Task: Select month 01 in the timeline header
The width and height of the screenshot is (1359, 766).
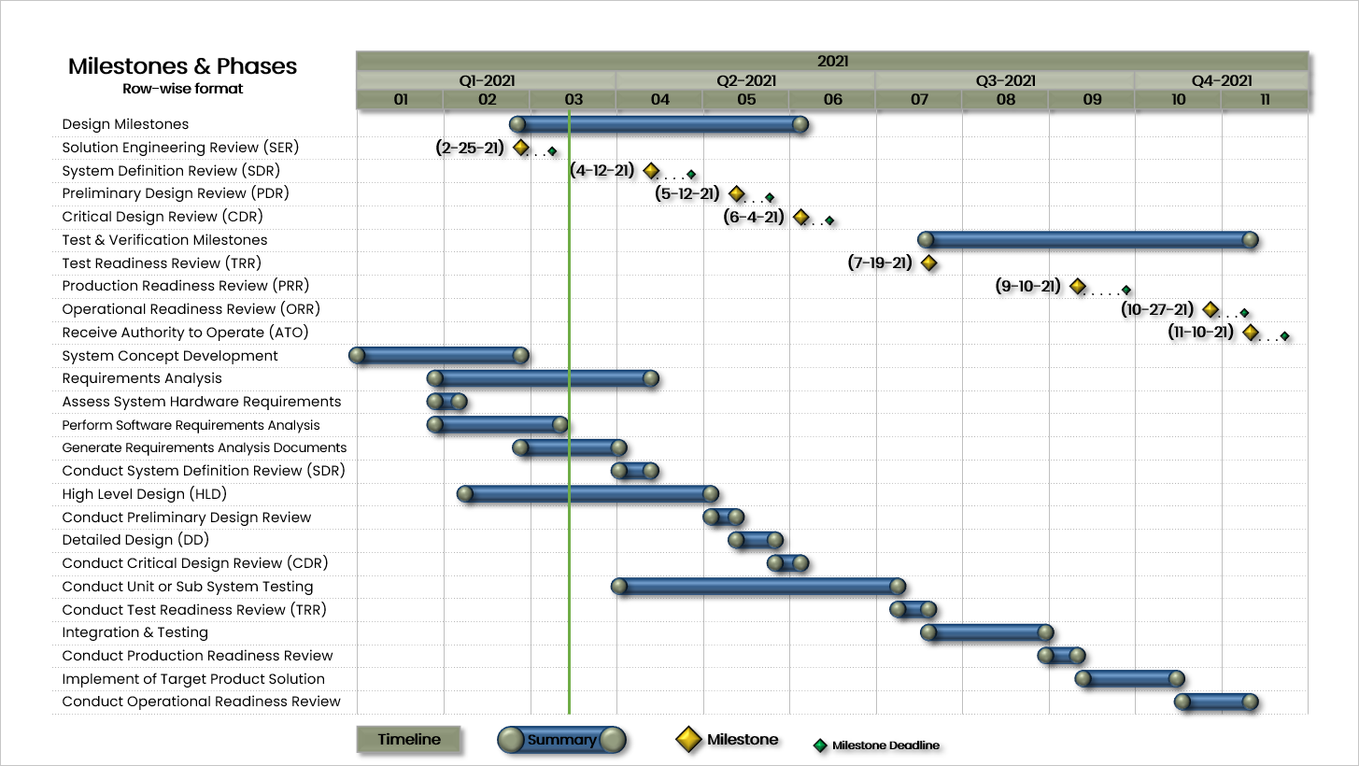Action: [x=401, y=100]
